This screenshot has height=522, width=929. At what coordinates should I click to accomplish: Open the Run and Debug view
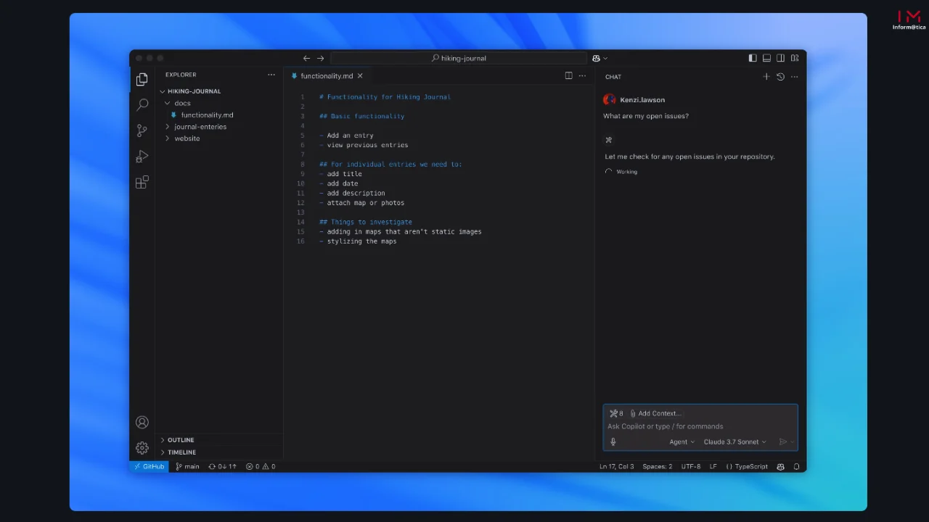tap(142, 157)
